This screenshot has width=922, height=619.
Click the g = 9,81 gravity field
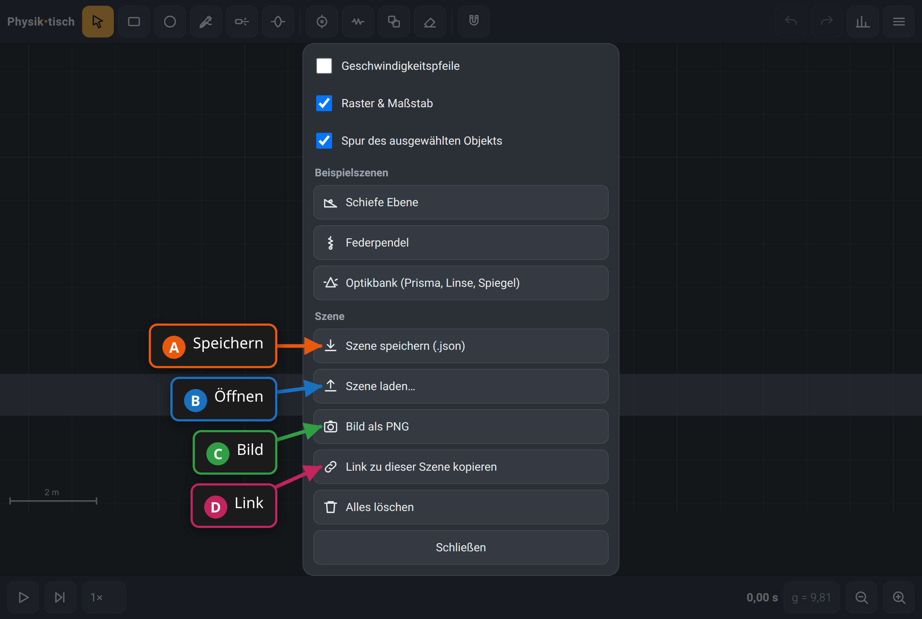[811, 597]
